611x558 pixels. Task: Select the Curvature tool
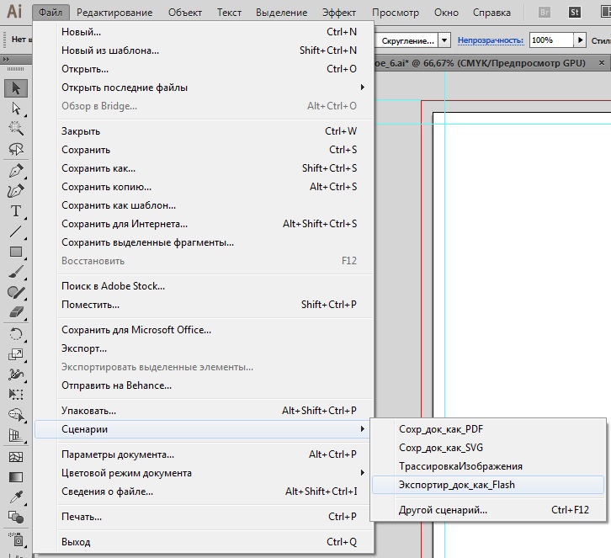[x=16, y=191]
